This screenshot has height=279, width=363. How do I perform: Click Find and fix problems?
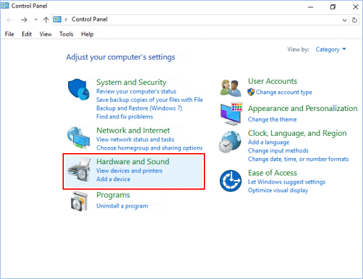point(125,117)
